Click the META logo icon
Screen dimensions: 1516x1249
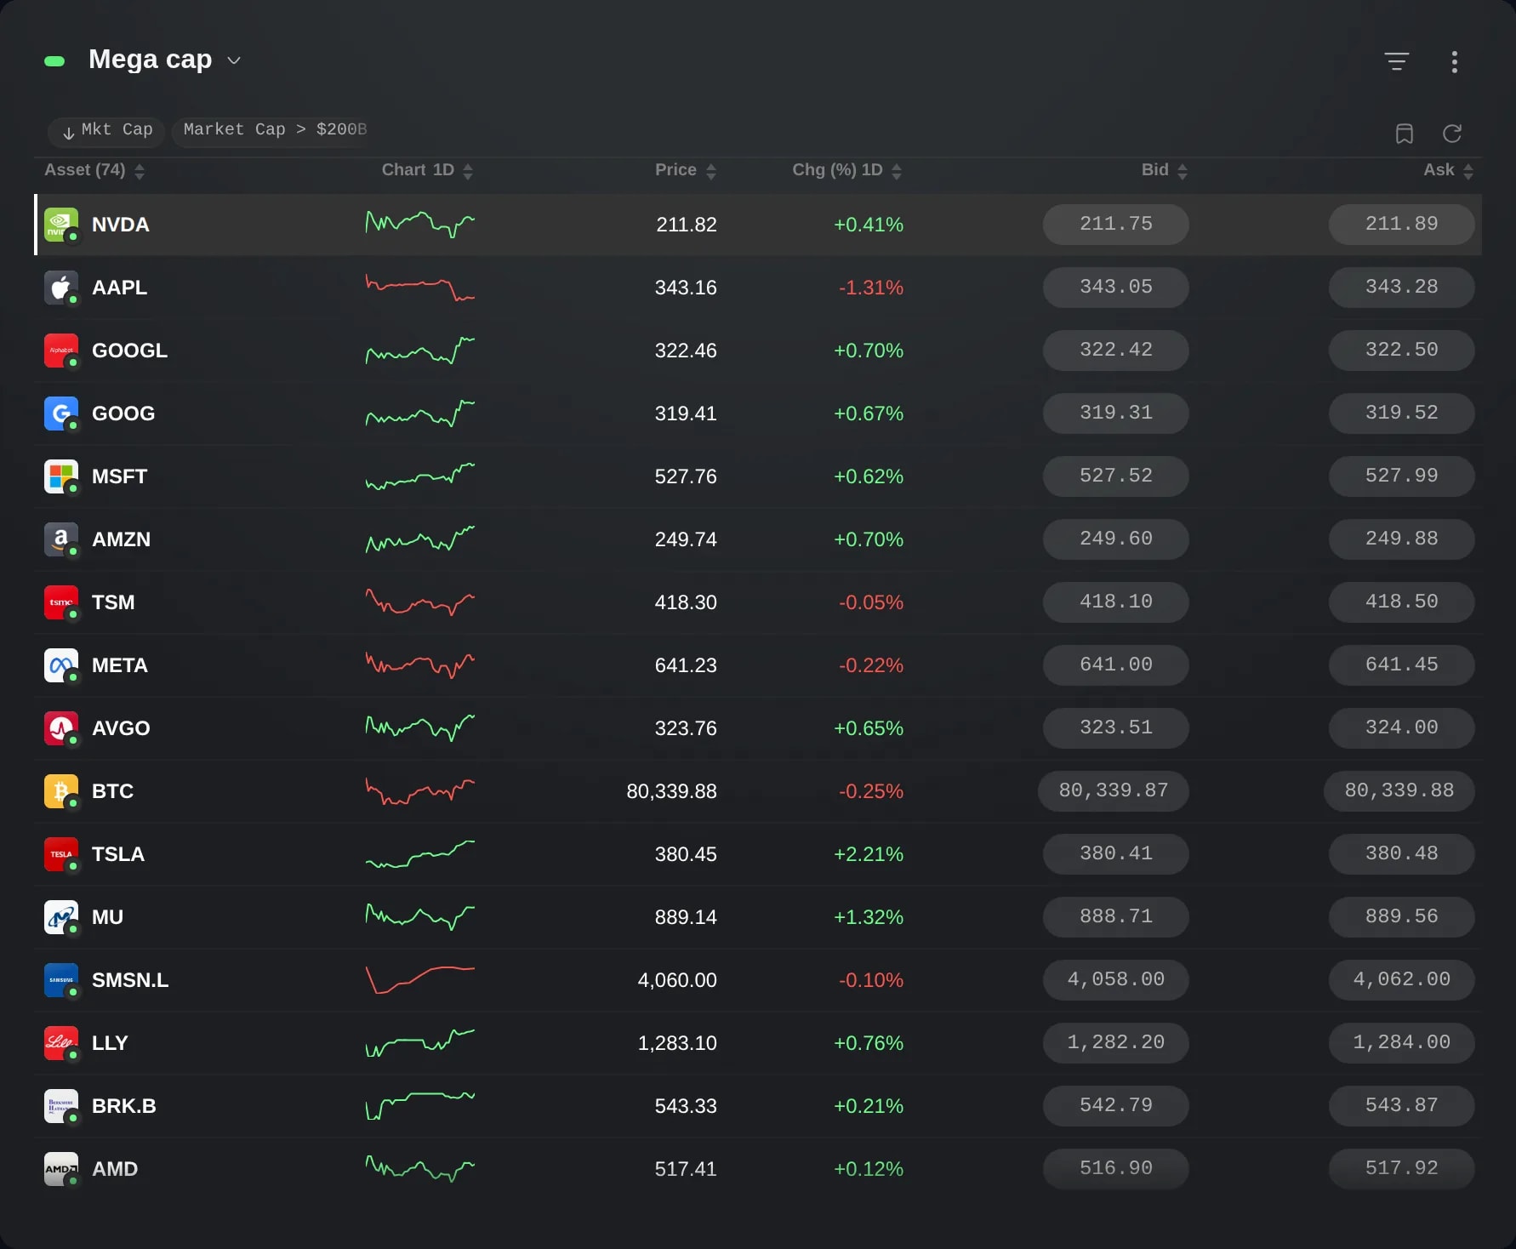click(61, 665)
